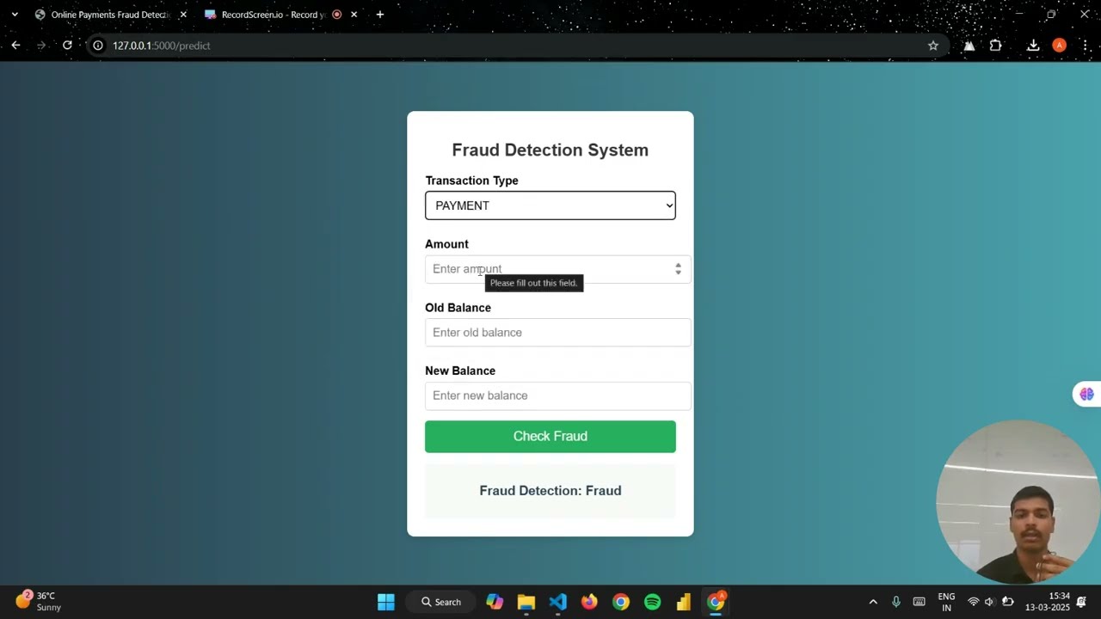Change the ENG IN input language
Screen dimensions: 1101x619
[946, 602]
